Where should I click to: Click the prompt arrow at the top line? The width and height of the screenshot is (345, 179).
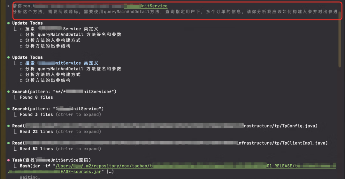(8, 6)
